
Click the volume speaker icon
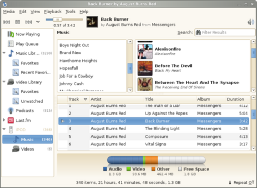coord(251,22)
